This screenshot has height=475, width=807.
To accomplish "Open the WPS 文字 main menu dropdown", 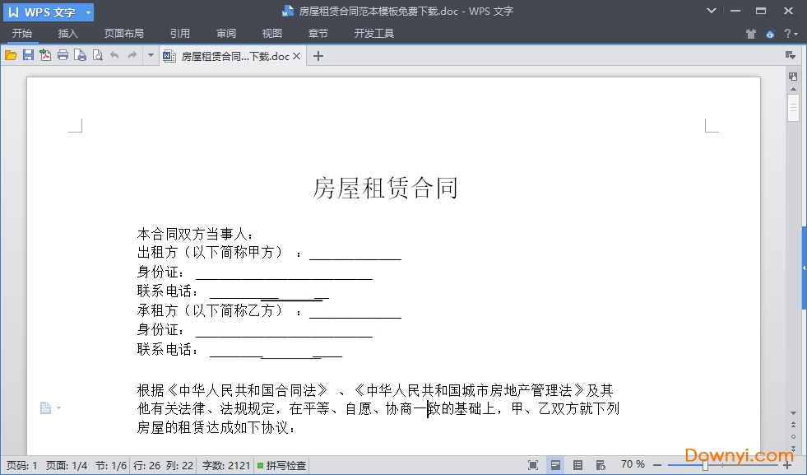I will (x=87, y=12).
